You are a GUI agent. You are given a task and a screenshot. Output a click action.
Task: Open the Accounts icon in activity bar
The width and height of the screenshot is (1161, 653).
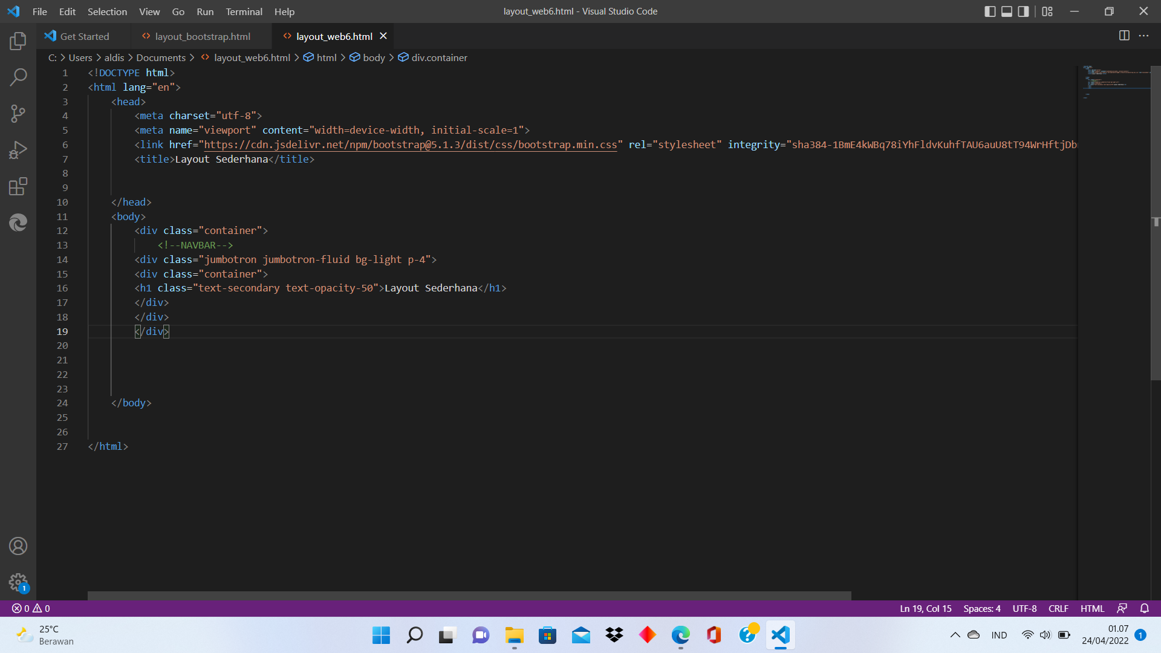point(18,545)
